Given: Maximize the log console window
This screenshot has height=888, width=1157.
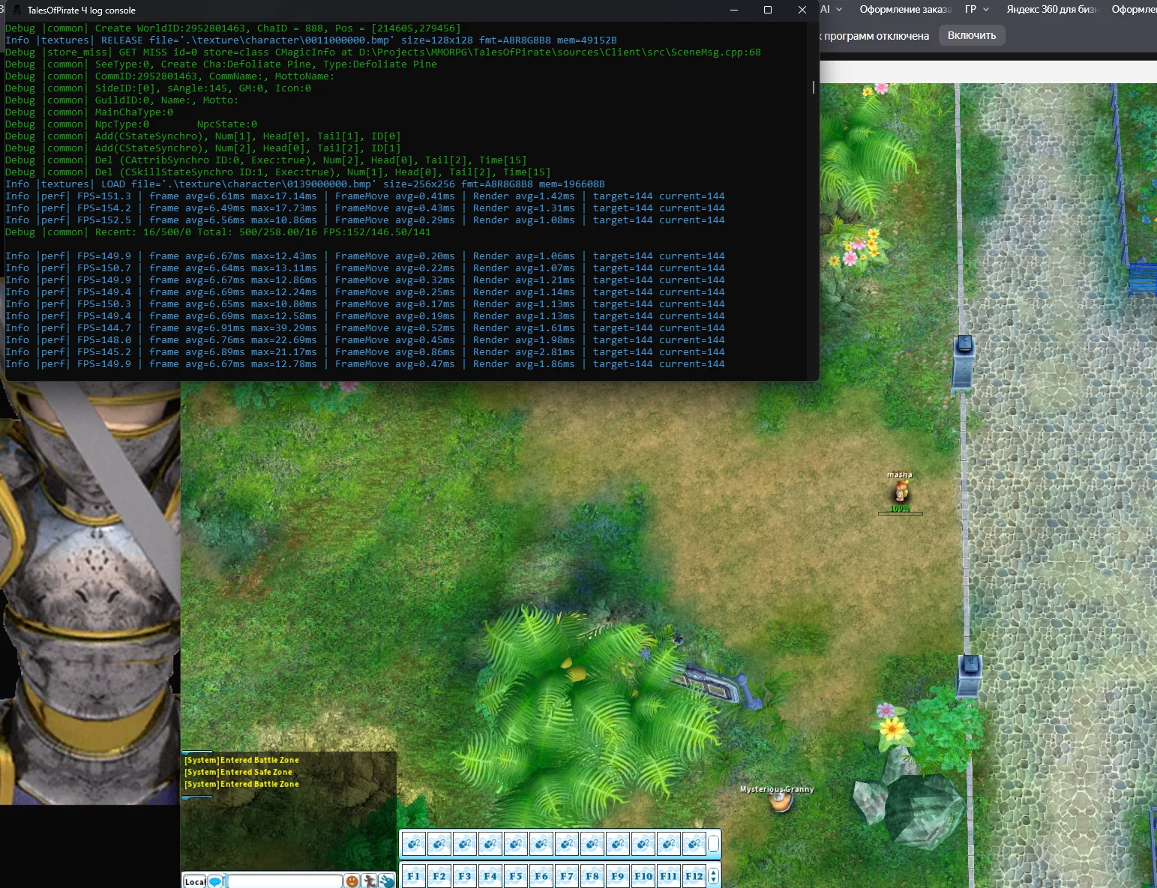Looking at the screenshot, I should coord(768,10).
